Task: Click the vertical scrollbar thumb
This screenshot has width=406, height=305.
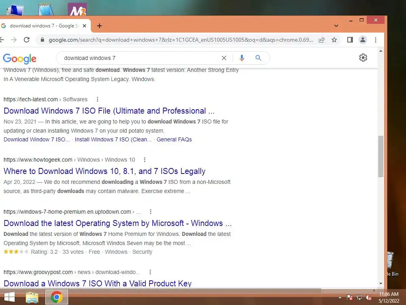Action: pyautogui.click(x=381, y=156)
